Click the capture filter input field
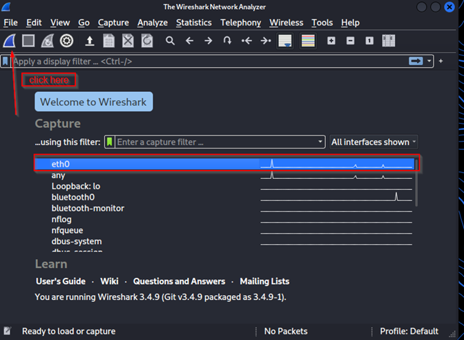464x340 pixels. [x=215, y=142]
